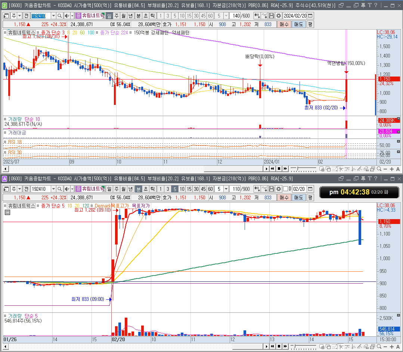
Task: Toggle Demark indicator marker on lower chart
Action: coord(92,206)
